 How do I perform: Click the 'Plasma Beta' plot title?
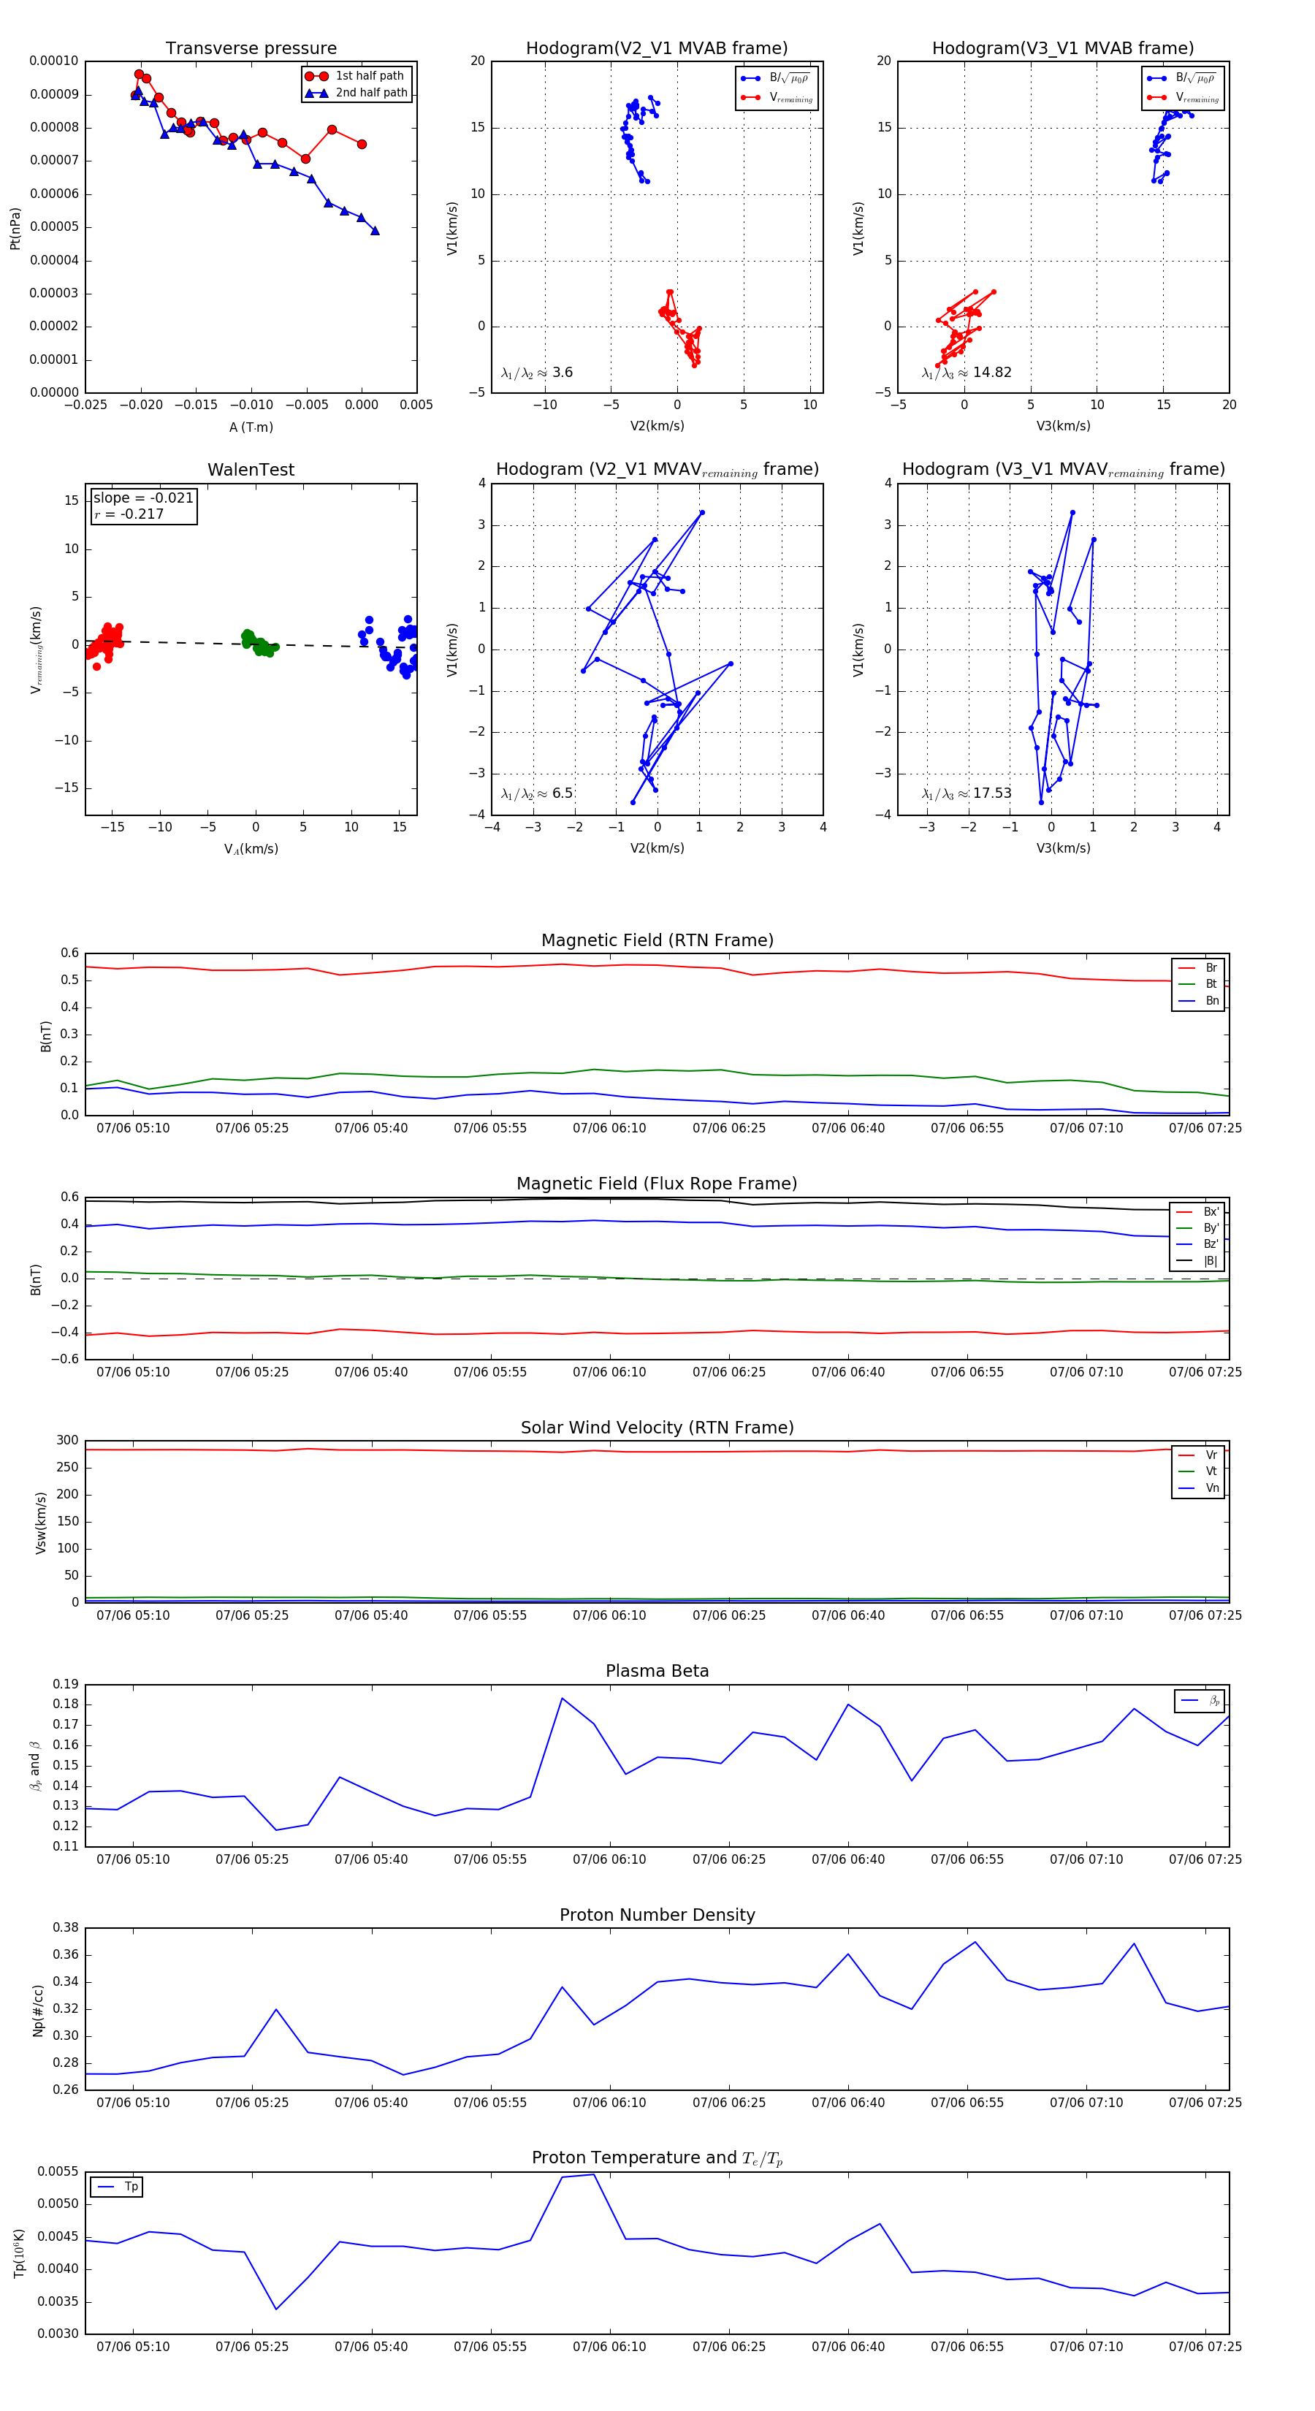coord(657,1672)
